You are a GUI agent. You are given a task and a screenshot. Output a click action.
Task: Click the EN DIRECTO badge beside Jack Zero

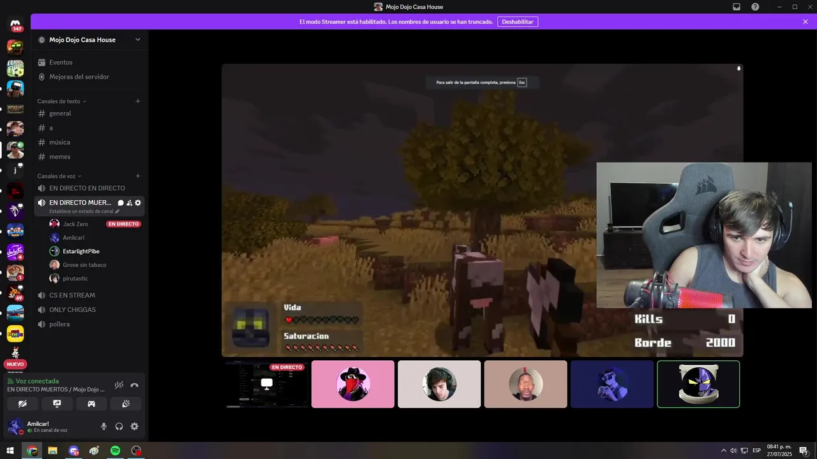124,224
